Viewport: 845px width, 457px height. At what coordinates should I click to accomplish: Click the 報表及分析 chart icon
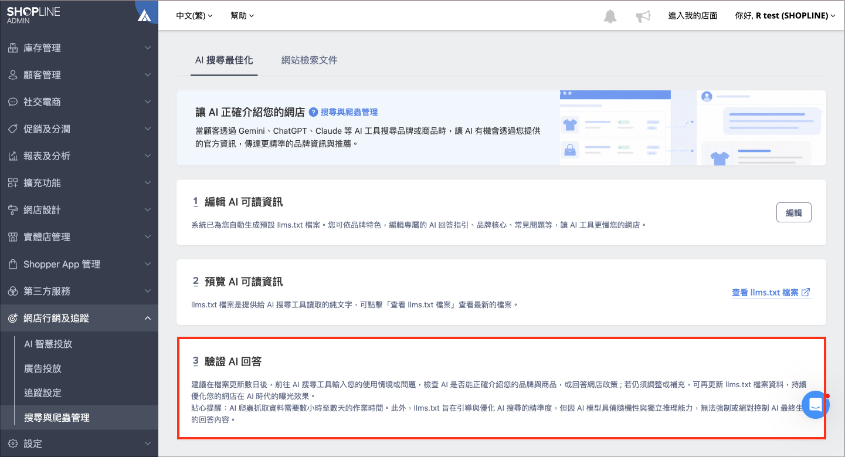point(13,156)
